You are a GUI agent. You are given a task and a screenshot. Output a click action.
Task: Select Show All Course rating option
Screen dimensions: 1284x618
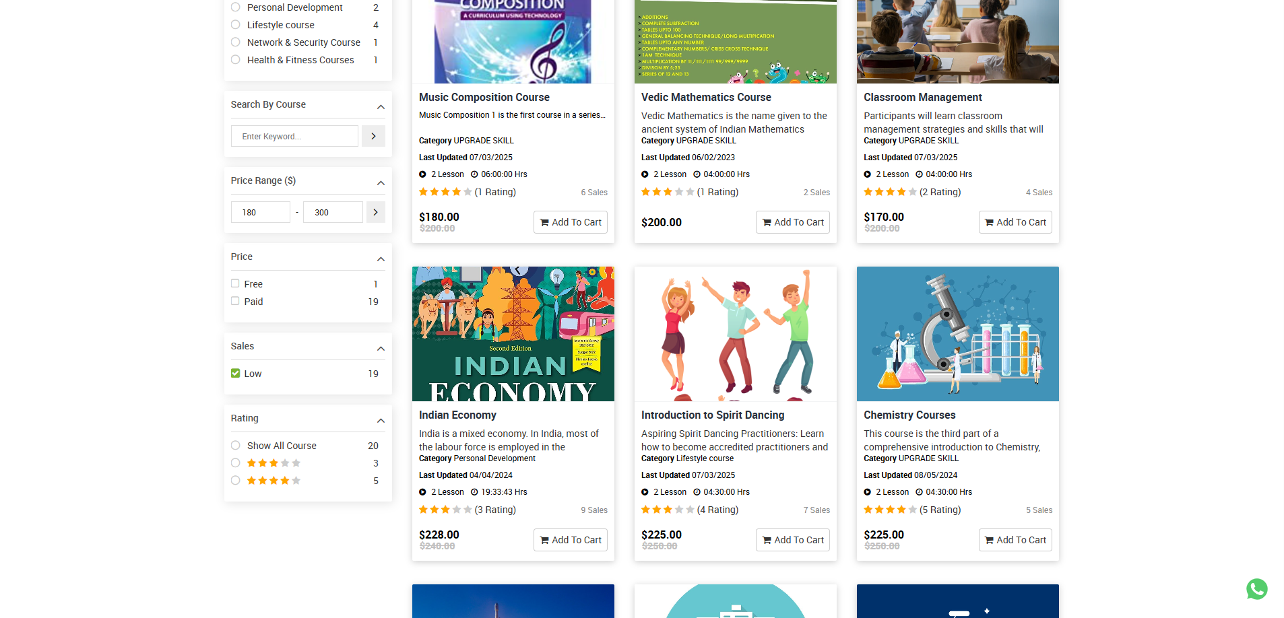point(235,445)
